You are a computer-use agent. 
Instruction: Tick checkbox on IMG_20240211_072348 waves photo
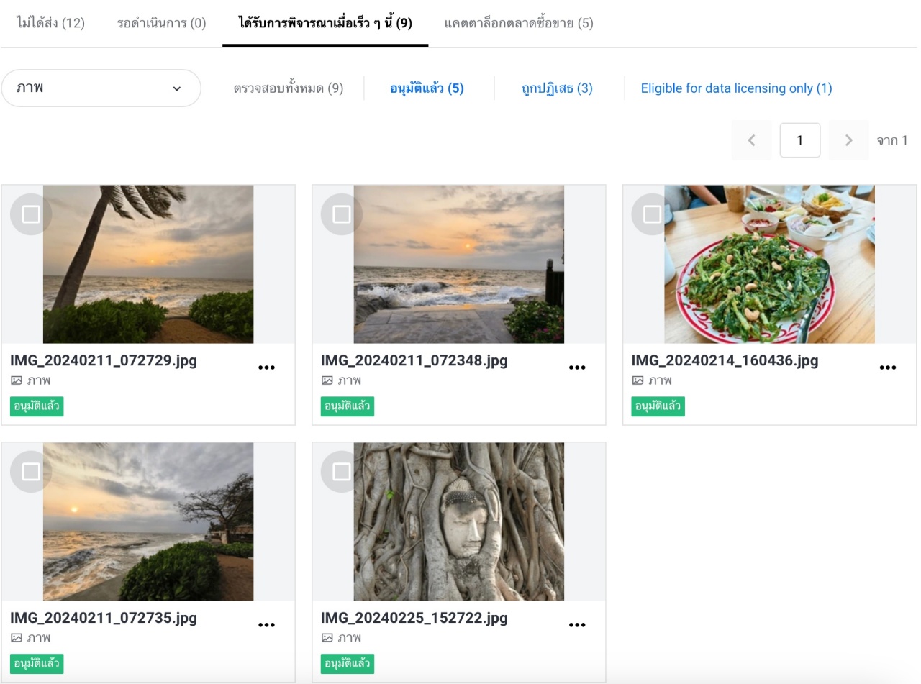point(342,214)
